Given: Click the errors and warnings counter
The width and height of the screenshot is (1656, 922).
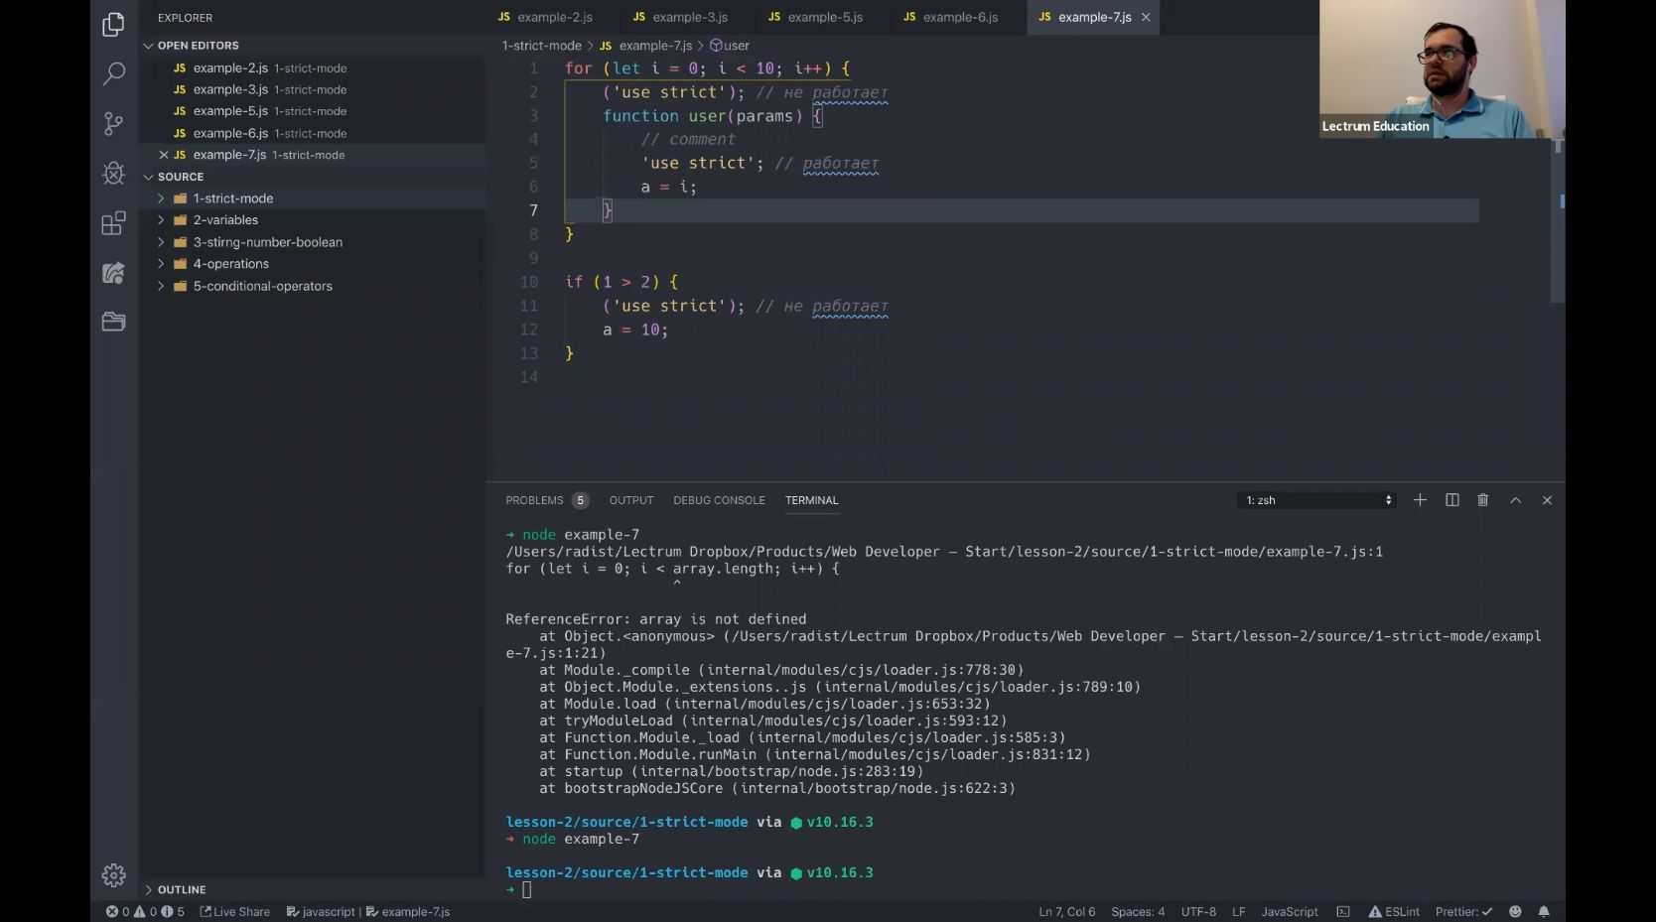Looking at the screenshot, I should pyautogui.click(x=145, y=911).
